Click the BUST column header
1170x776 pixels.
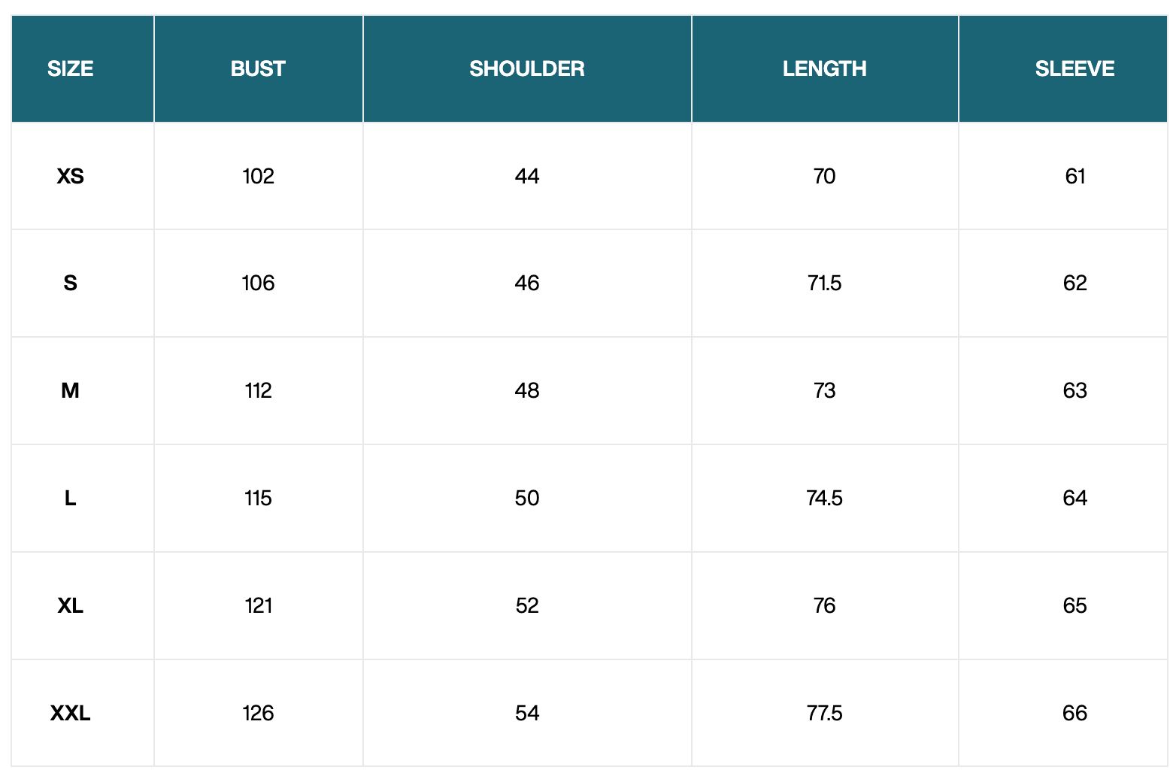[258, 68]
